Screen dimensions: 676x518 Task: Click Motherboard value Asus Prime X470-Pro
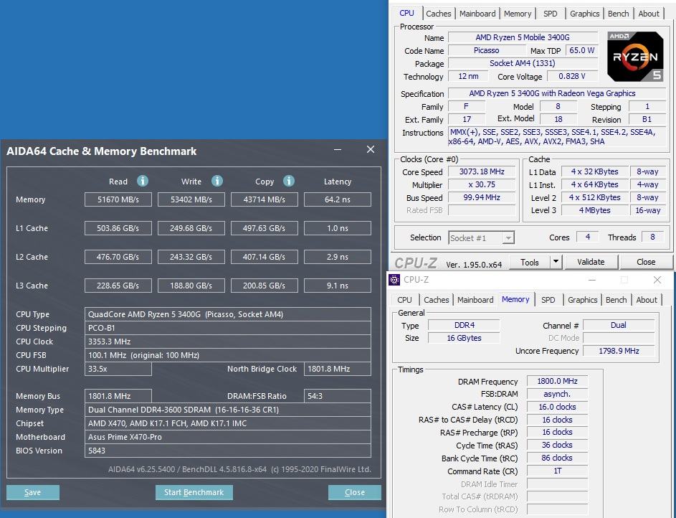click(x=228, y=437)
